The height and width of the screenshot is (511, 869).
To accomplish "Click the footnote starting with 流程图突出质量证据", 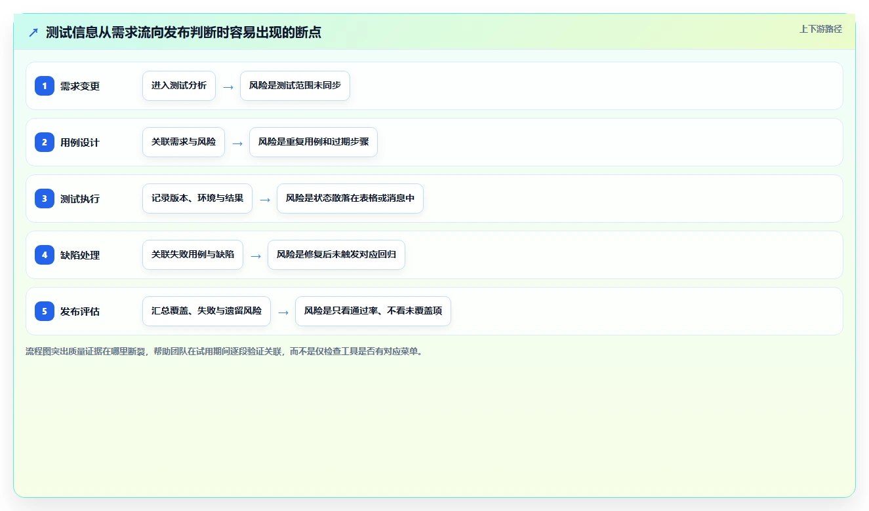I will [226, 351].
